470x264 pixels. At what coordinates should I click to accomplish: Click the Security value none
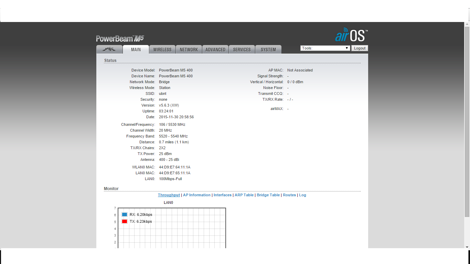[x=163, y=99]
